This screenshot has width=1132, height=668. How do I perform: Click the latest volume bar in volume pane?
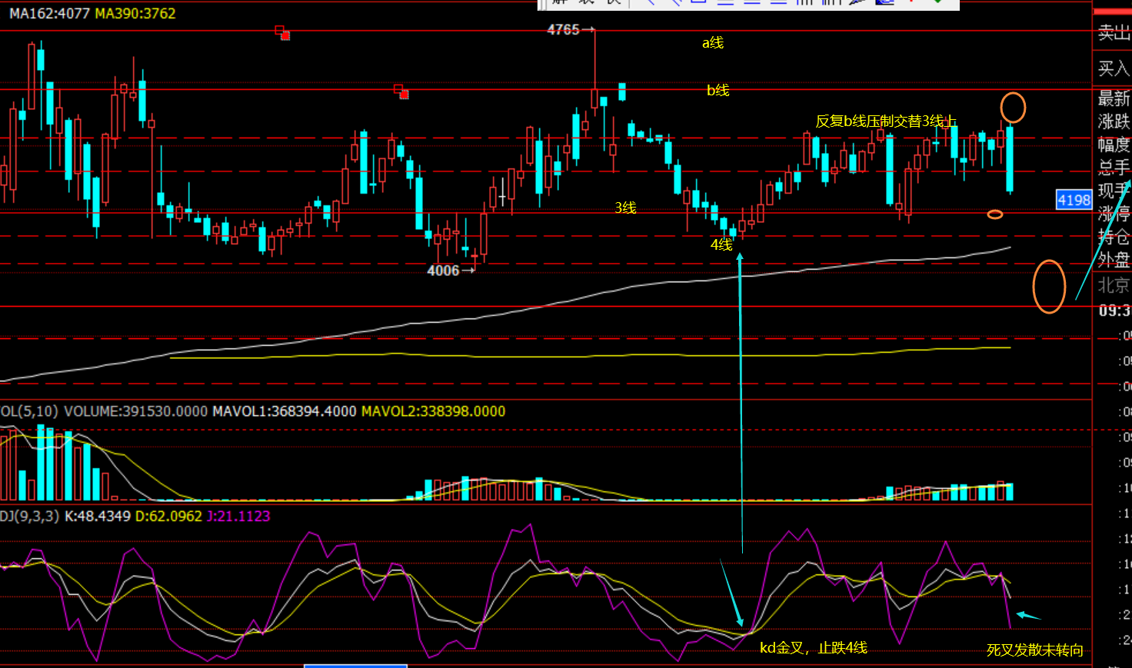click(x=1010, y=492)
